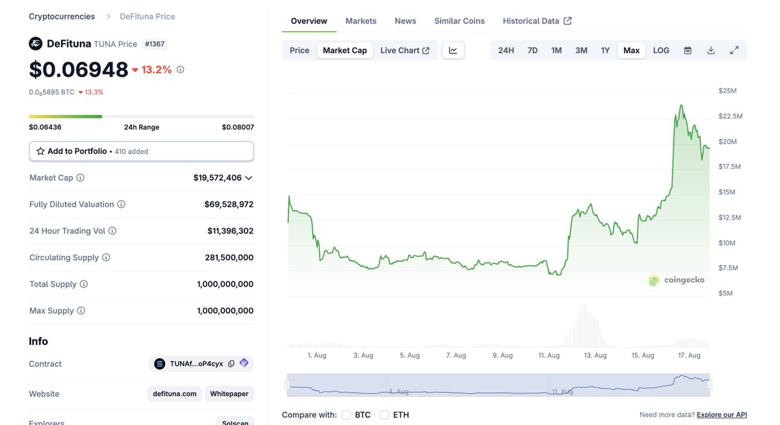Click the 24h Range progress bar
780x425 pixels.
pos(141,116)
